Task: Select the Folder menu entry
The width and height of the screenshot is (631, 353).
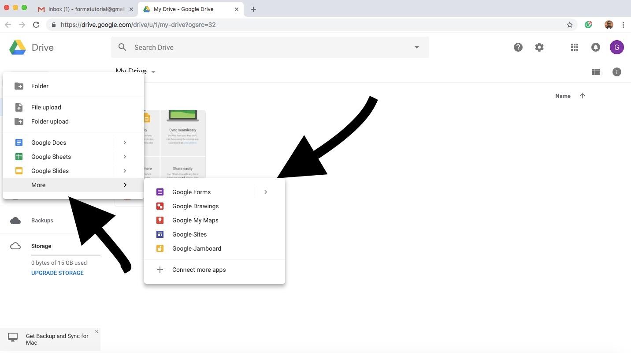Action: click(x=74, y=86)
